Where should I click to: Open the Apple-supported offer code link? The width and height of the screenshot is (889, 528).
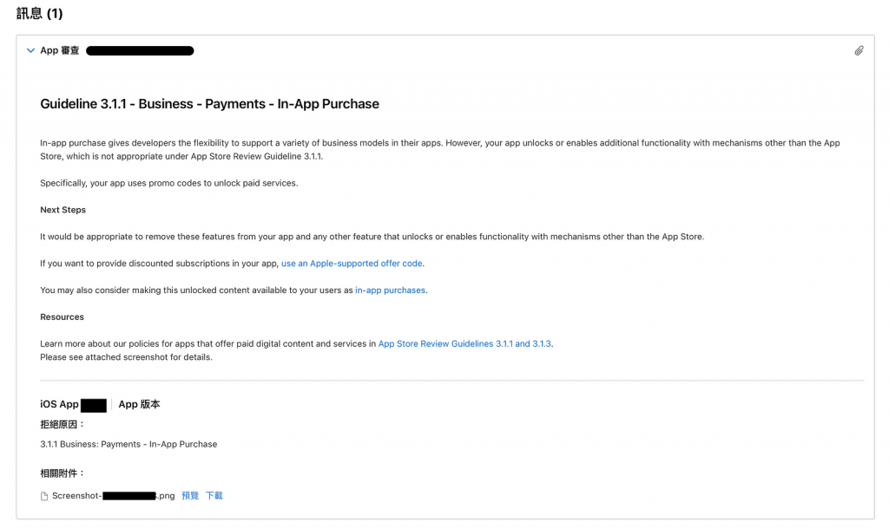tap(352, 264)
